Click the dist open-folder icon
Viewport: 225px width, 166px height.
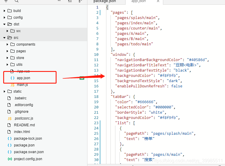click(10, 24)
